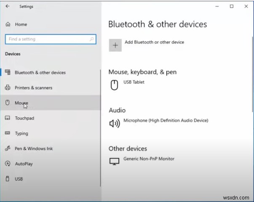This screenshot has height=202, width=254.
Task: Focus the Find a setting search box
Action: 46,39
